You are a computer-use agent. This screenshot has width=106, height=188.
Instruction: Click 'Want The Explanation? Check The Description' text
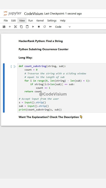(x=49, y=117)
